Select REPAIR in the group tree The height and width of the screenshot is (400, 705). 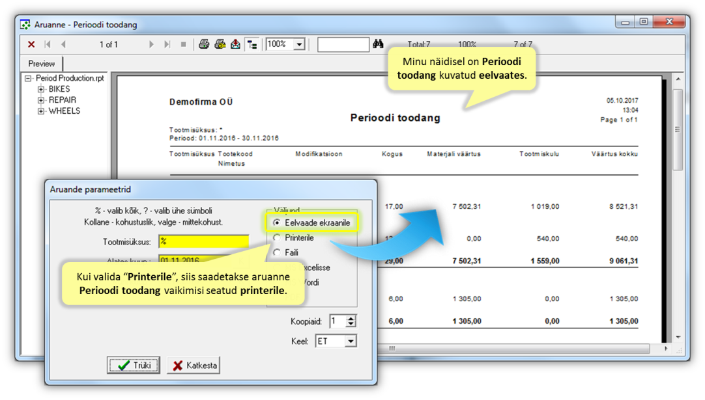[63, 100]
